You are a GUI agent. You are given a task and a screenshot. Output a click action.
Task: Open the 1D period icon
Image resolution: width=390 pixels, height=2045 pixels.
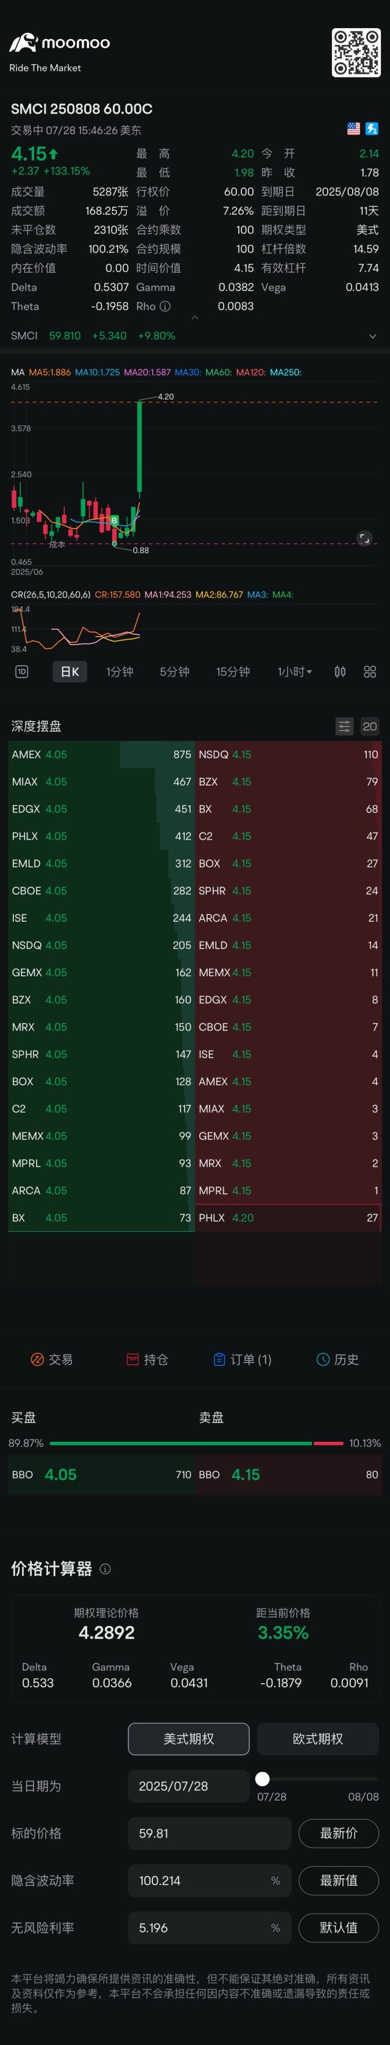21,671
